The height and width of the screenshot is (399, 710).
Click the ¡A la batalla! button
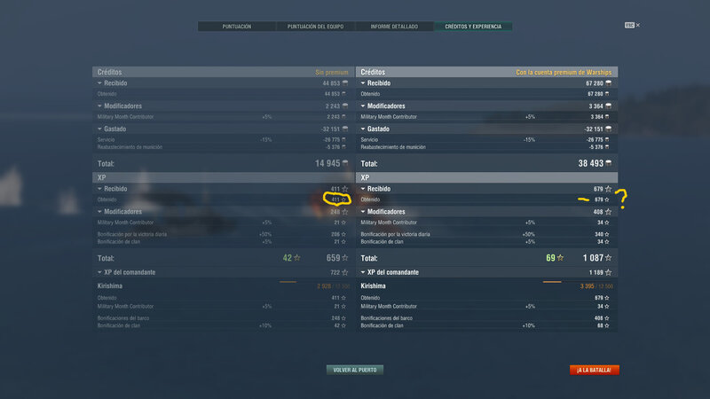click(x=594, y=370)
